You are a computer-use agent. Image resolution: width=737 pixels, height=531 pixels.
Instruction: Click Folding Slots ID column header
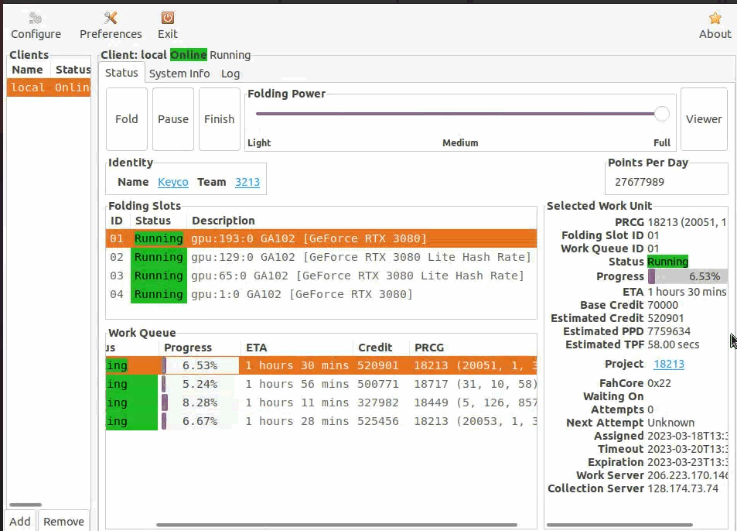pyautogui.click(x=117, y=221)
